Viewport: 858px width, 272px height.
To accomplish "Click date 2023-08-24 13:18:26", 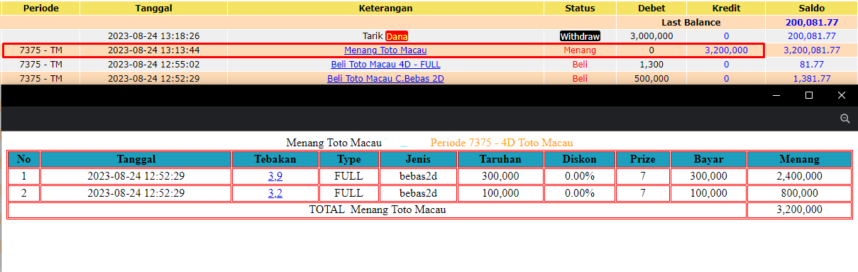I will coord(153,36).
